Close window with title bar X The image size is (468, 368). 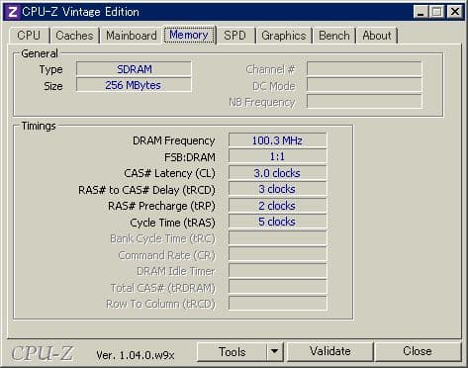[455, 12]
